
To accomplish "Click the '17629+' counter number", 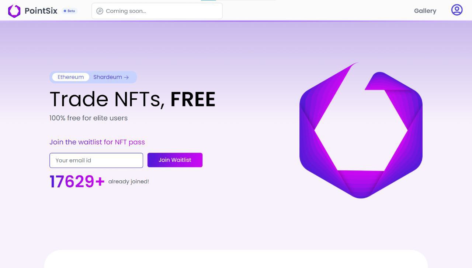I will [x=77, y=181].
